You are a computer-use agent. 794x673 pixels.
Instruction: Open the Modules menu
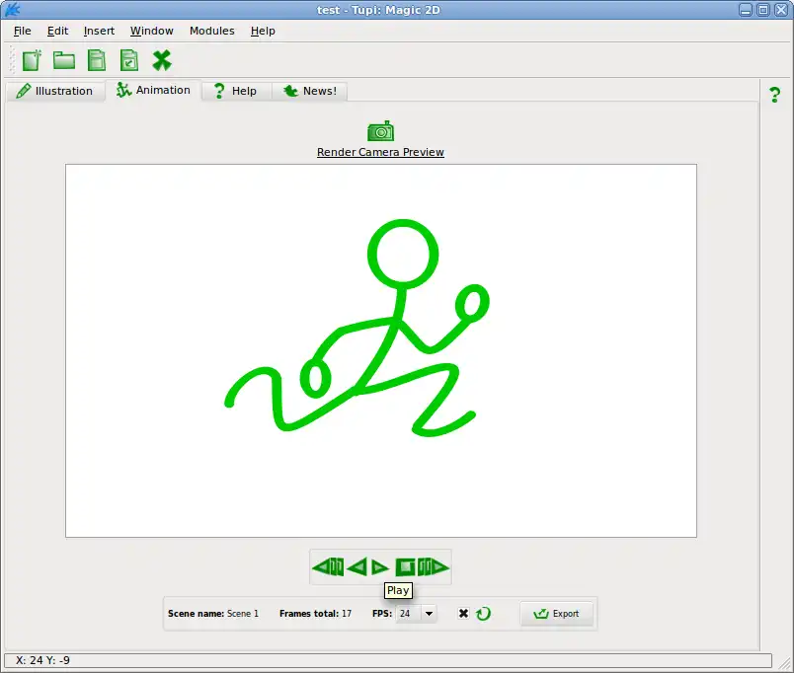tap(211, 31)
